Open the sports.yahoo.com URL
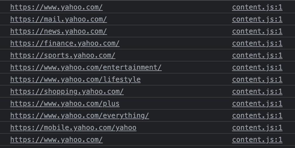The height and width of the screenshot is (148, 295). tap(63, 55)
